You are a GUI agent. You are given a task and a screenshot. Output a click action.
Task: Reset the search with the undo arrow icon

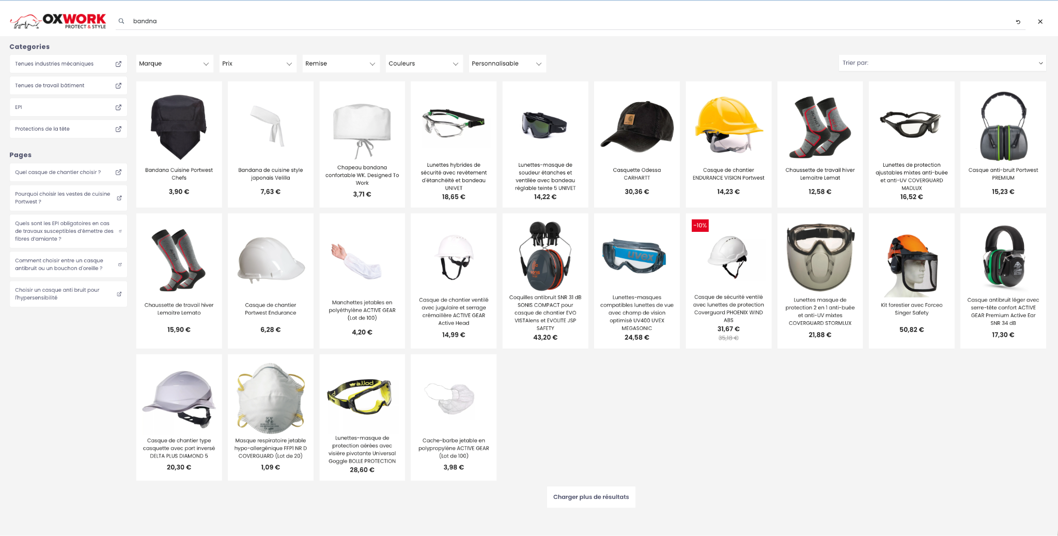[1018, 22]
